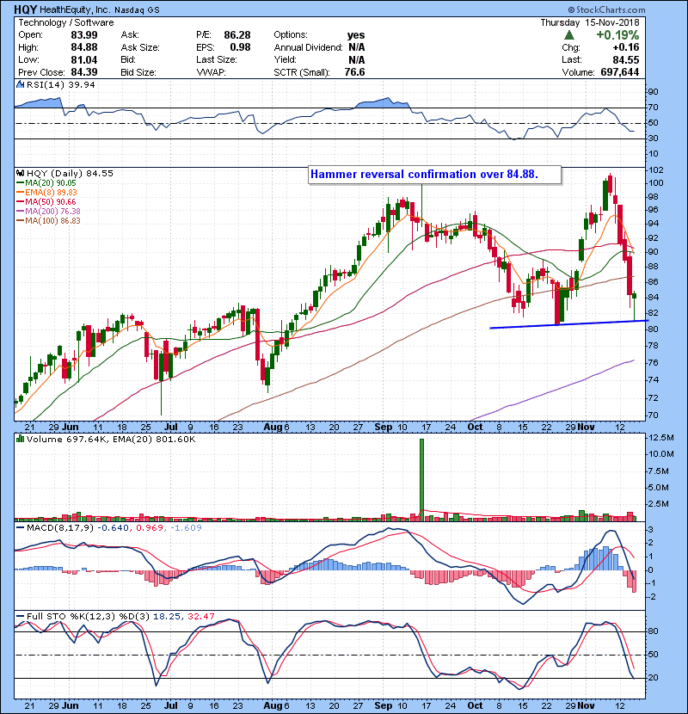
Task: Click the Last price 84.55
Action: [x=625, y=59]
